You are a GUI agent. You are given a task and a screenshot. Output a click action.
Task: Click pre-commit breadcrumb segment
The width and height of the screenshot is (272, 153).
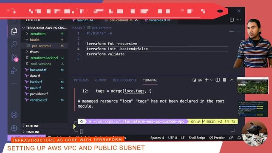point(101,28)
